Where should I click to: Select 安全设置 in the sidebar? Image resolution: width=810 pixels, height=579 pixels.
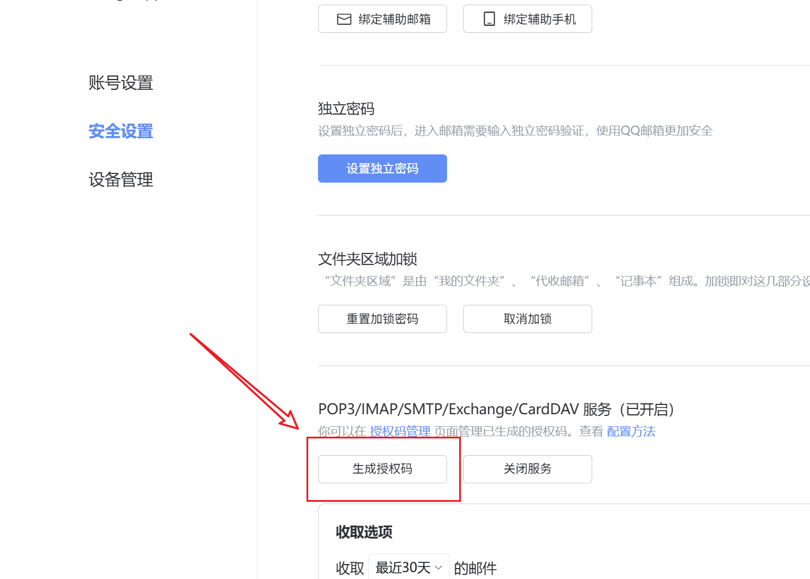121,131
